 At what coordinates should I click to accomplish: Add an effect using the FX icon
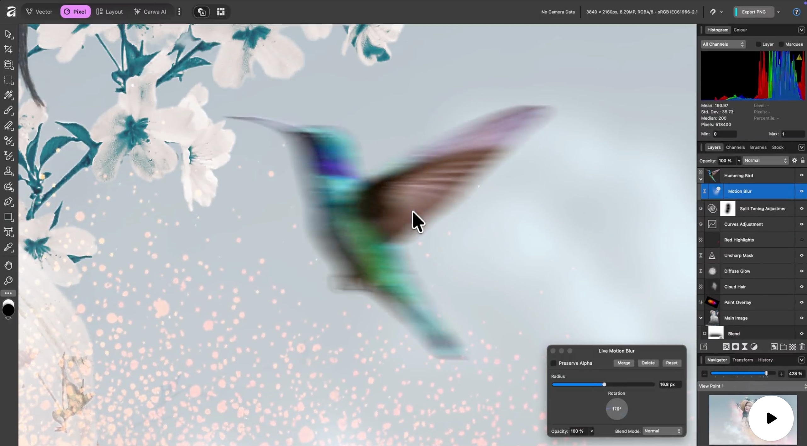pos(726,347)
